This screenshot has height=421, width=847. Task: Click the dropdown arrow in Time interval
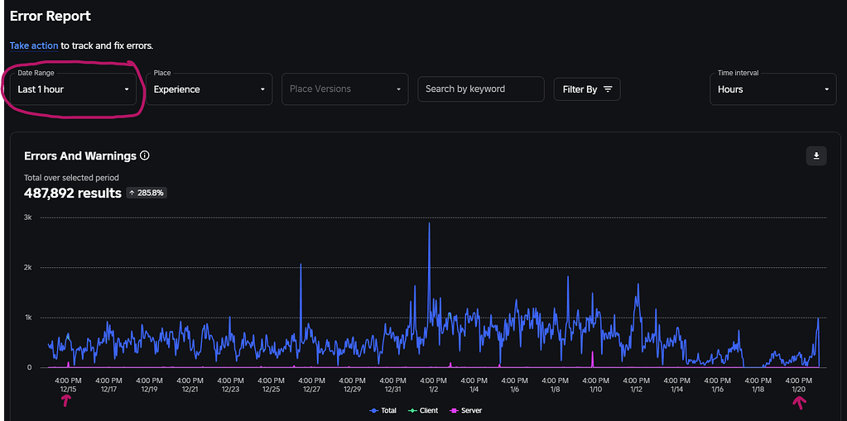(826, 89)
